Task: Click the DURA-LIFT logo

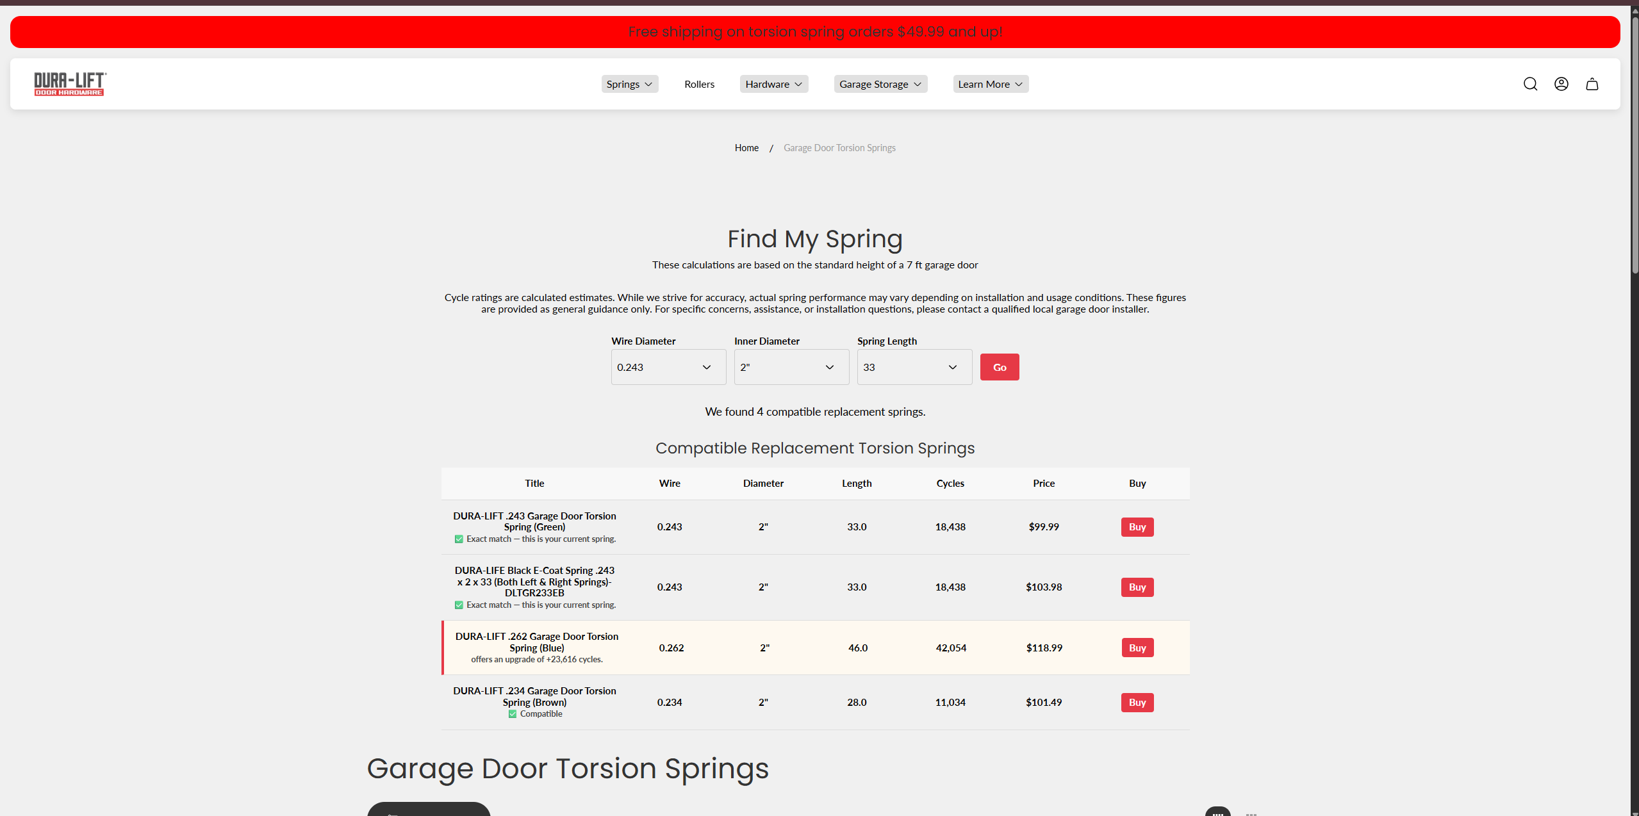Action: coord(70,84)
